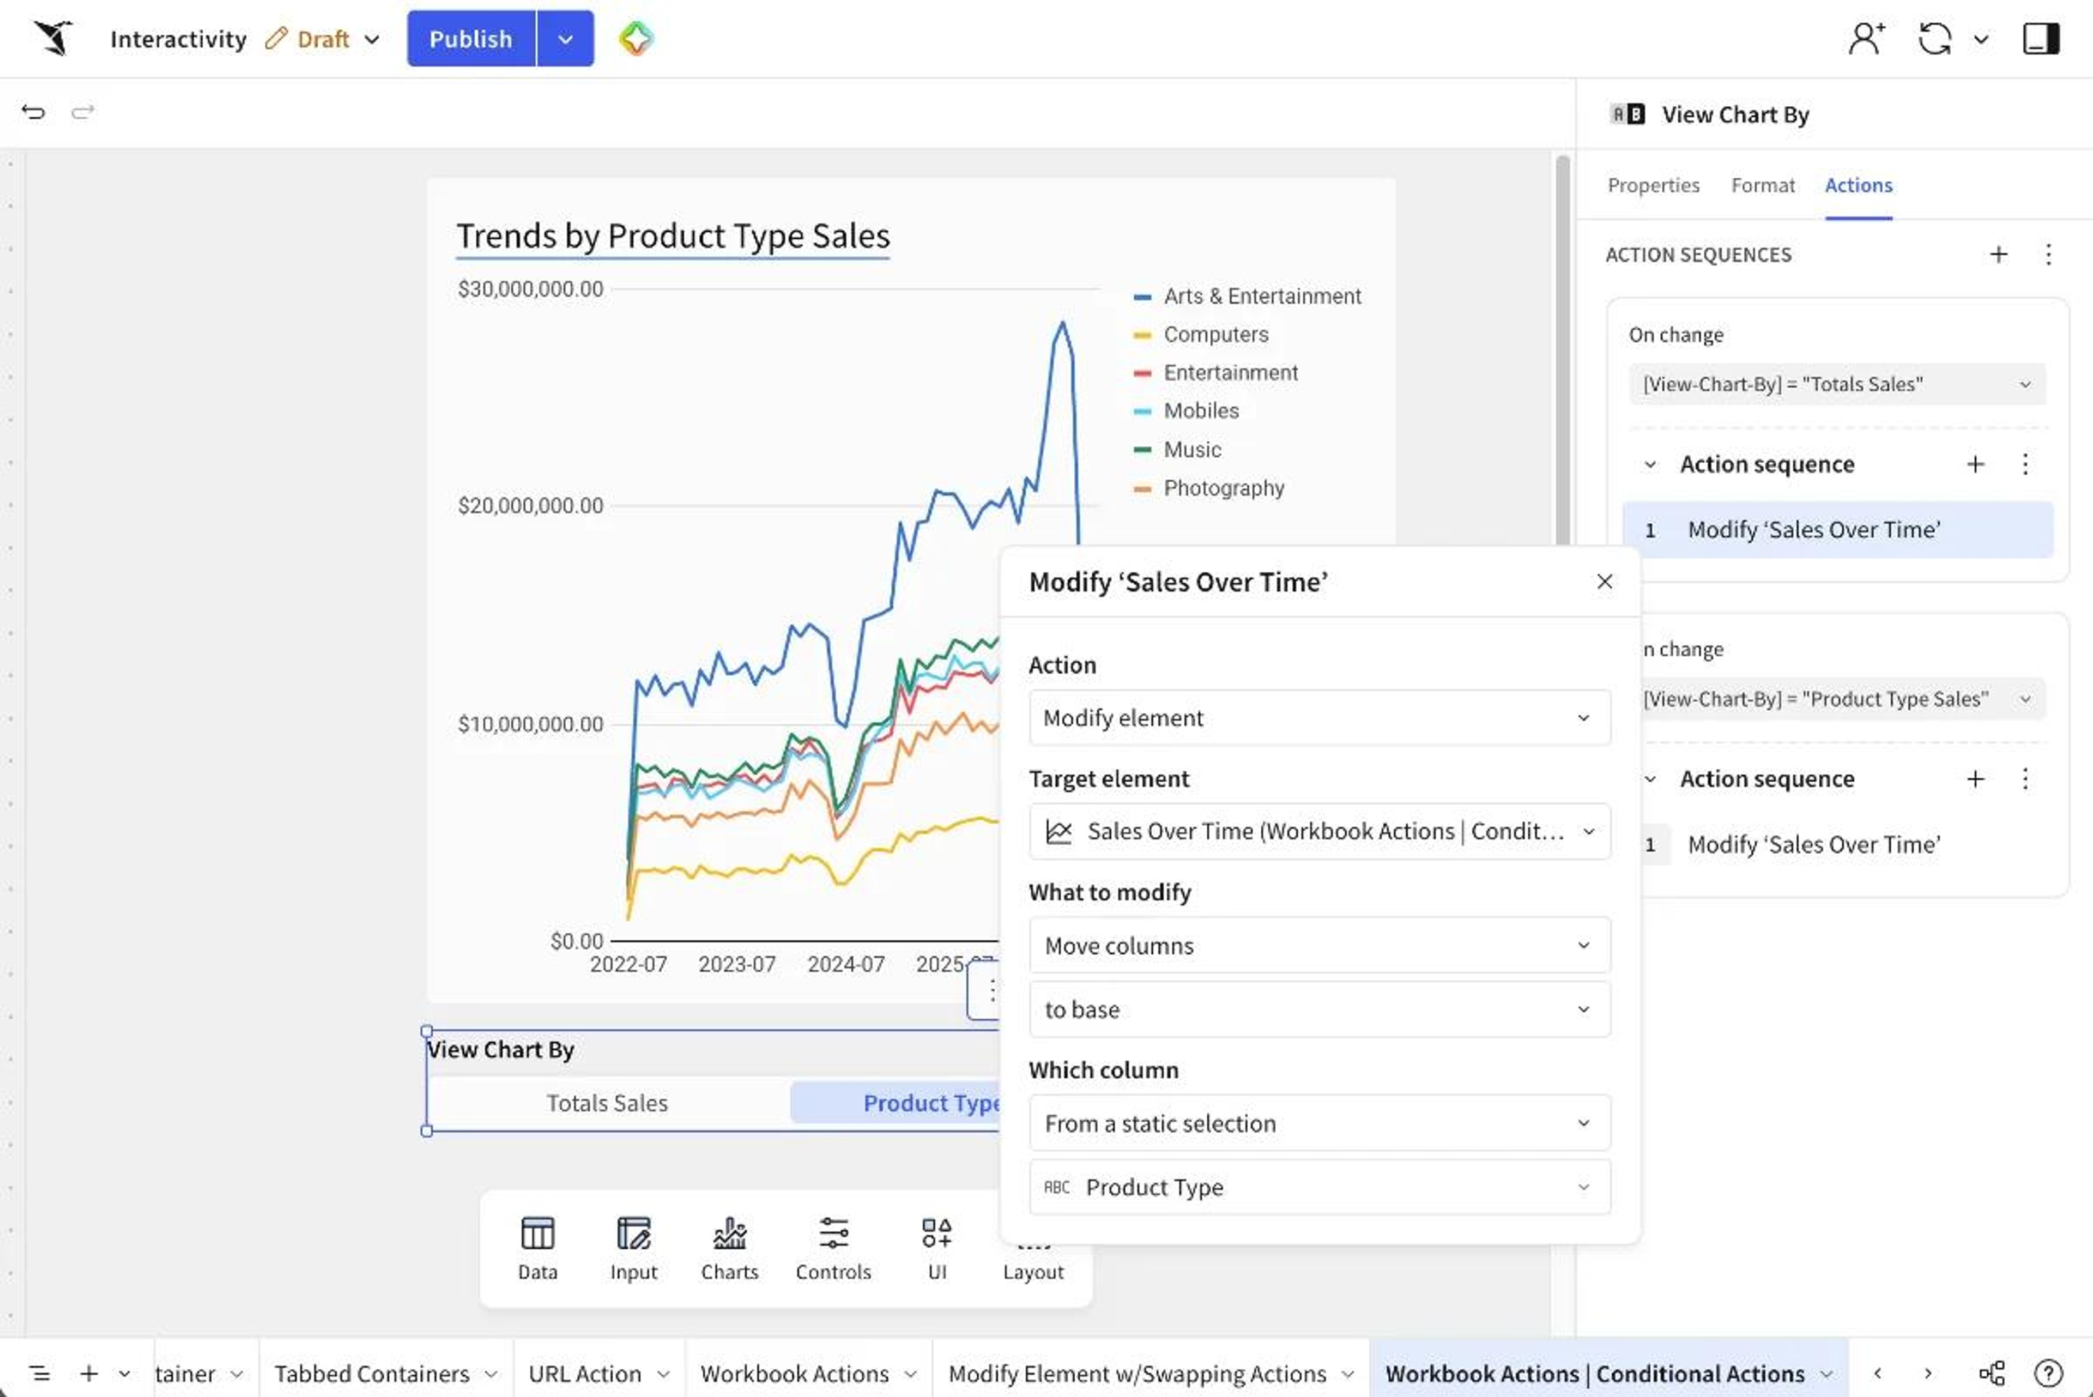Open the Input element menu
2093x1397 pixels.
[x=633, y=1248]
